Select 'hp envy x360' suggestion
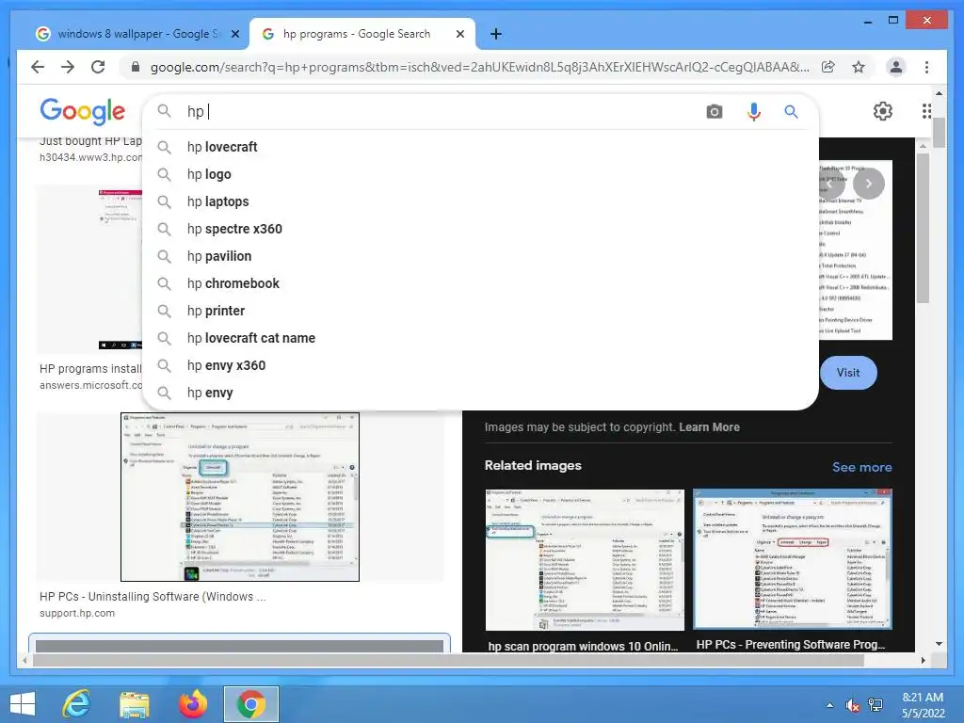The height and width of the screenshot is (723, 964). pos(480,365)
